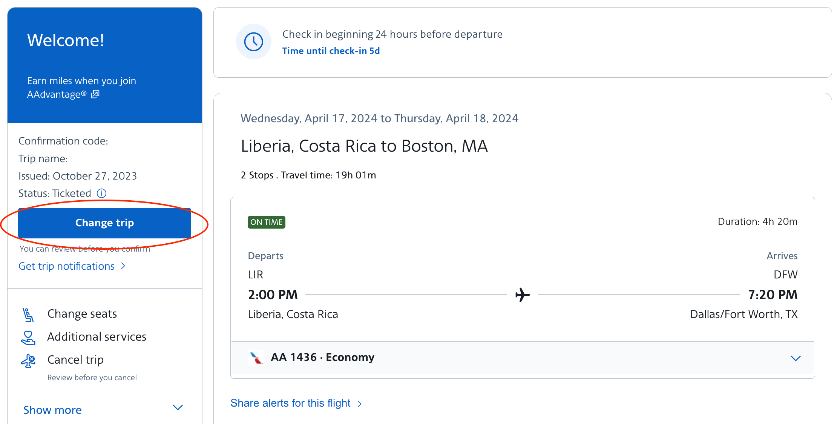Click the airplane icon on the flight route line
Image resolution: width=840 pixels, height=424 pixels.
tap(523, 295)
